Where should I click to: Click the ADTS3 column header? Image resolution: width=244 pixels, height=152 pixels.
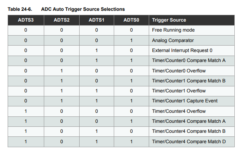tap(26, 20)
